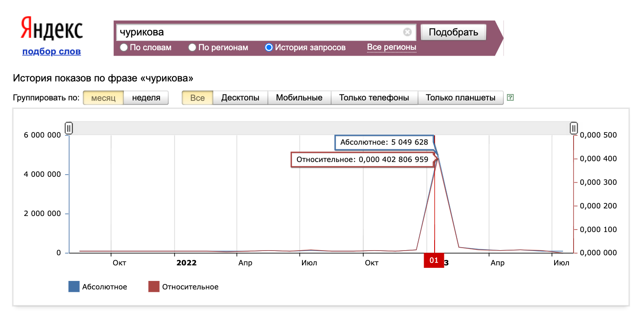
Task: Click the 0,000 500 right axis value
Action: [598, 135]
